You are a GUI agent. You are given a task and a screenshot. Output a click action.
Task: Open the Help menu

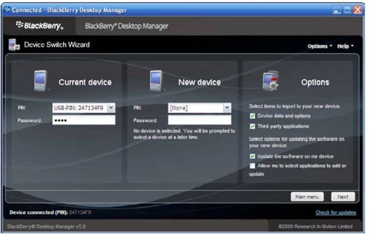345,46
